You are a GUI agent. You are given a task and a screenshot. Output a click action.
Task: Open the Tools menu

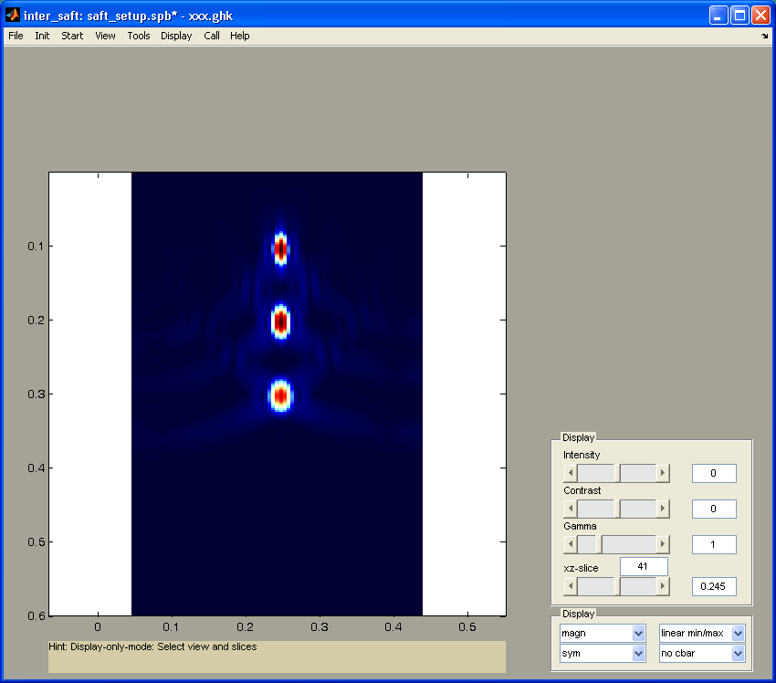coord(139,36)
